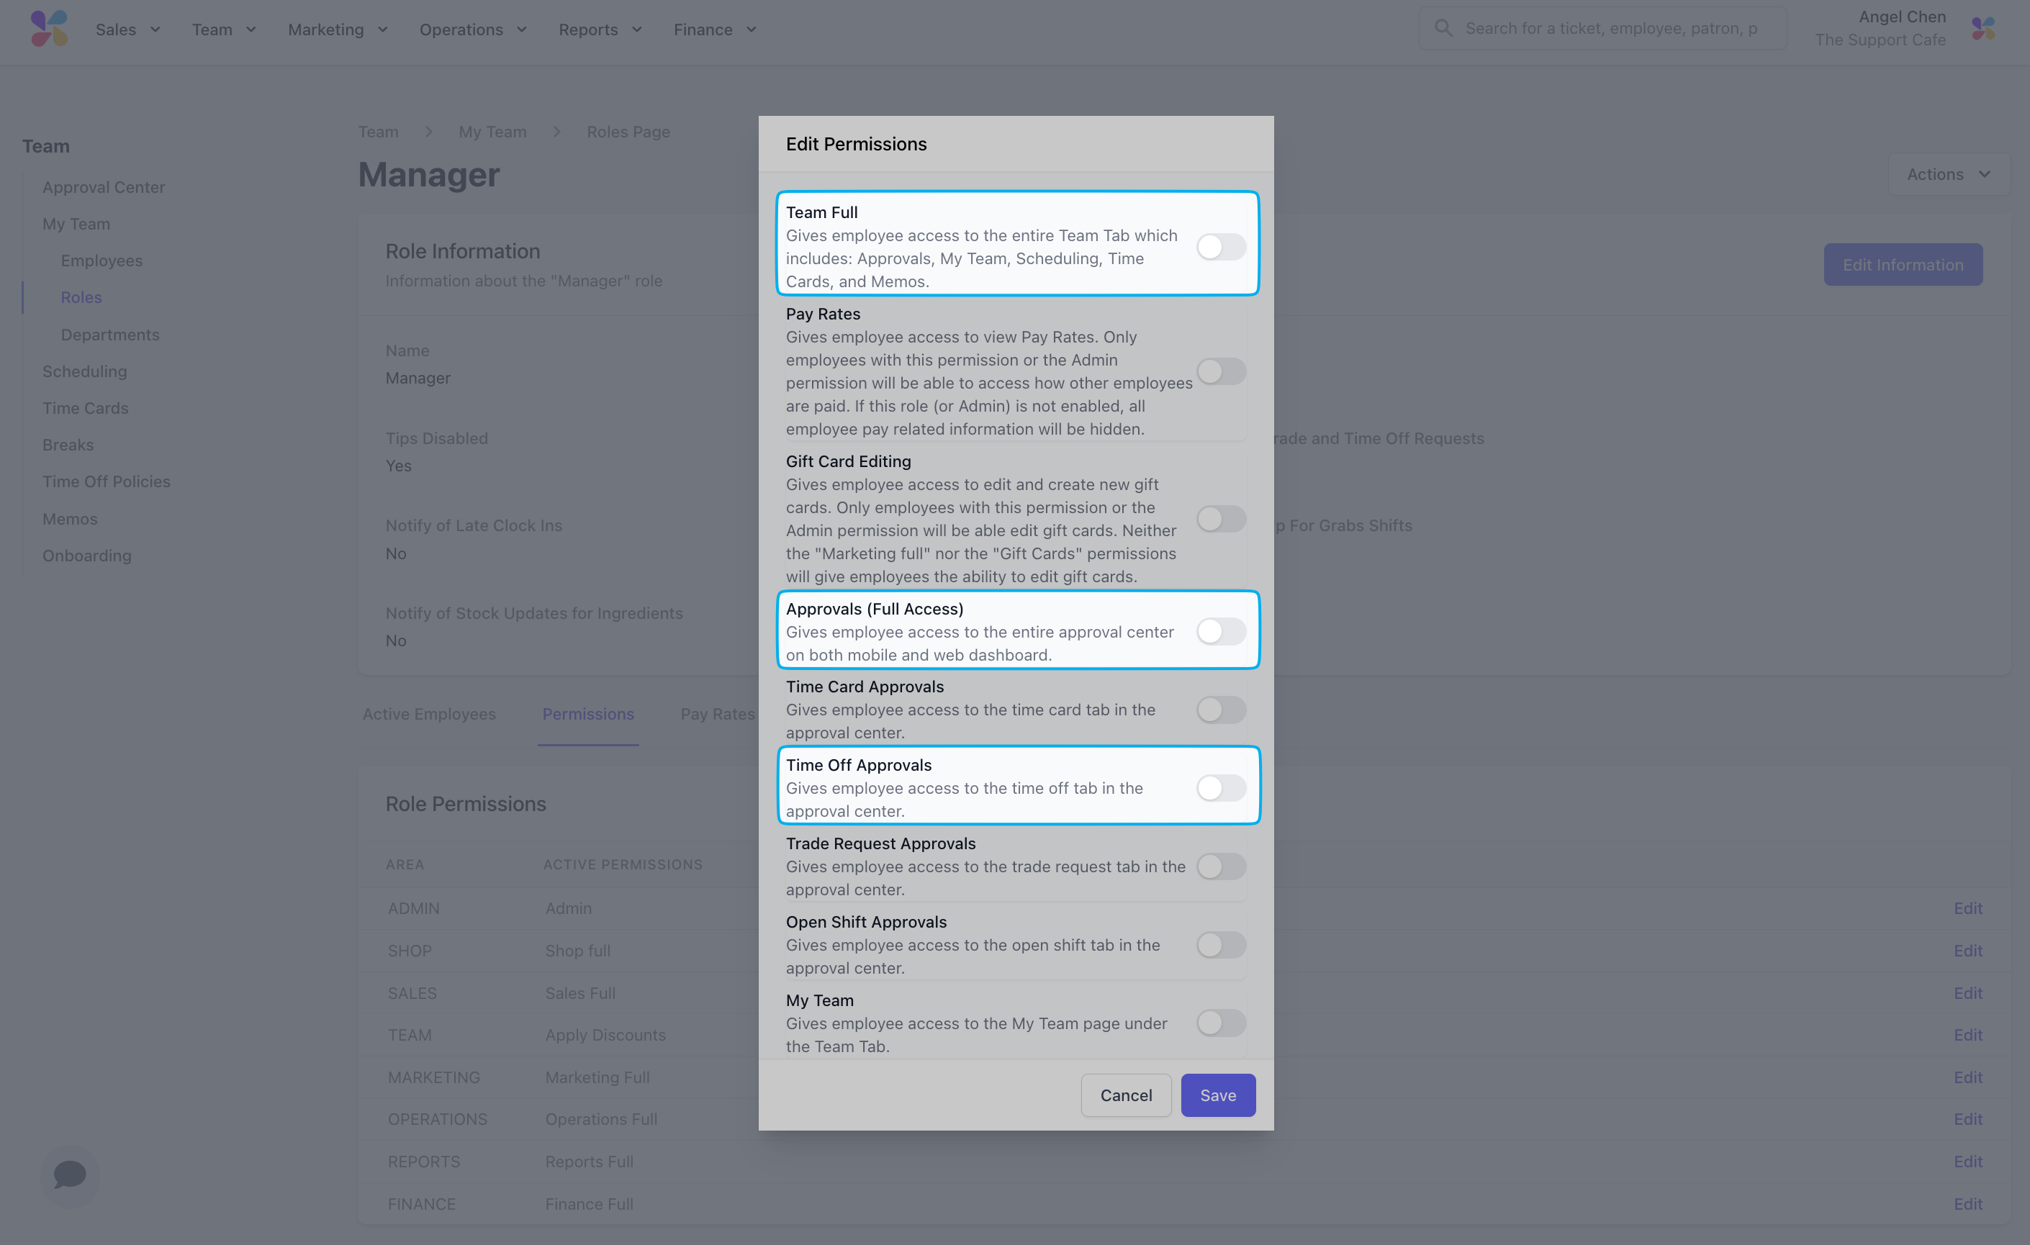
Task: Open Onboarding in sidebar
Action: (86, 556)
